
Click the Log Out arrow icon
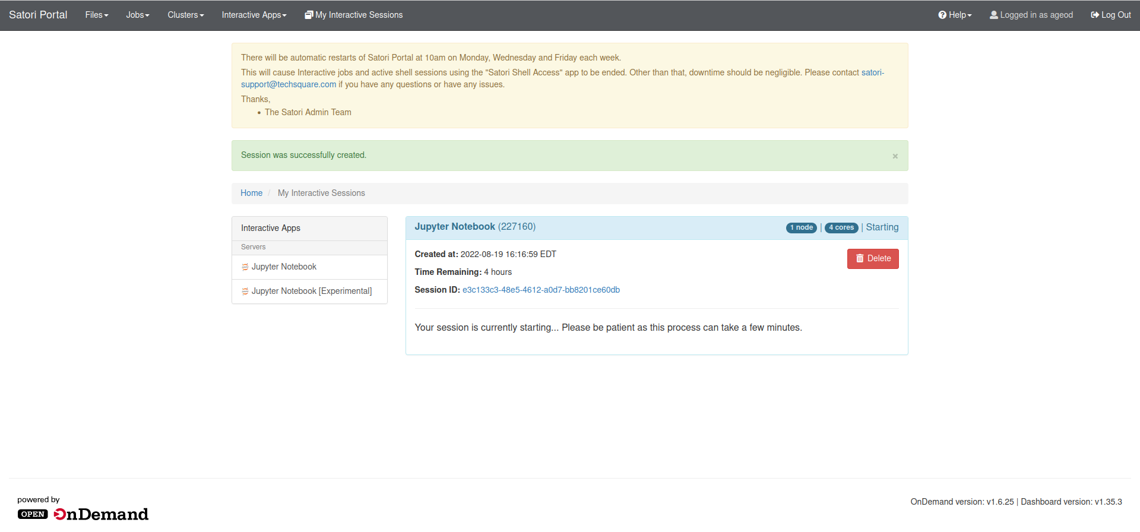1095,15
